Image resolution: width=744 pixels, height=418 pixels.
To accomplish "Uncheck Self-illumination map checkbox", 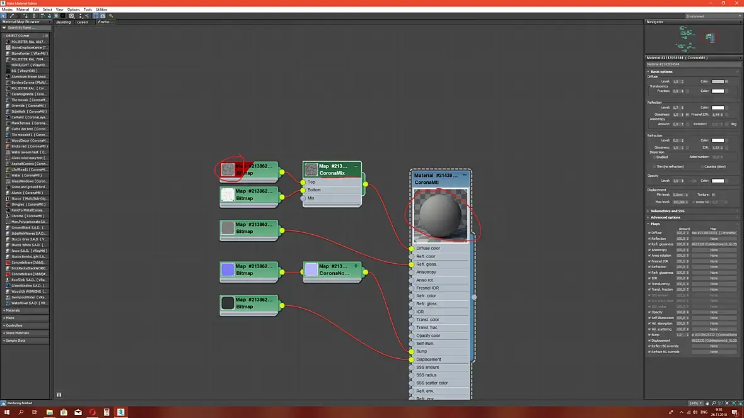I will (x=649, y=317).
